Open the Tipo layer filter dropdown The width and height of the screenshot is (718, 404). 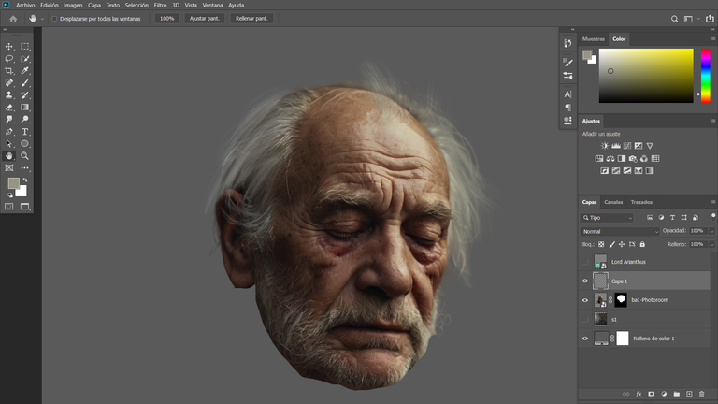[607, 218]
